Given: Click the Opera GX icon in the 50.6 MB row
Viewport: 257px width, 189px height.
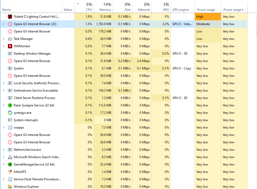Looking at the screenshot, I should [x=10, y=135].
